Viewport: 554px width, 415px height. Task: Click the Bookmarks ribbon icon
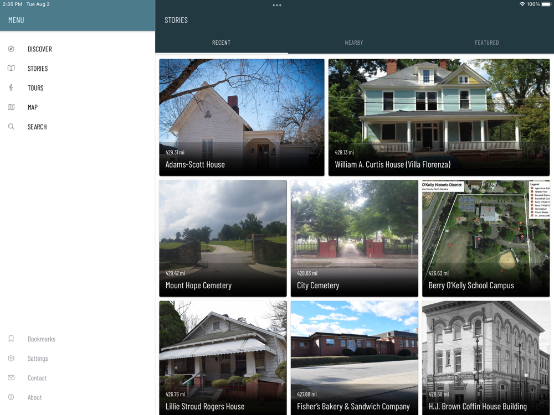tap(11, 339)
